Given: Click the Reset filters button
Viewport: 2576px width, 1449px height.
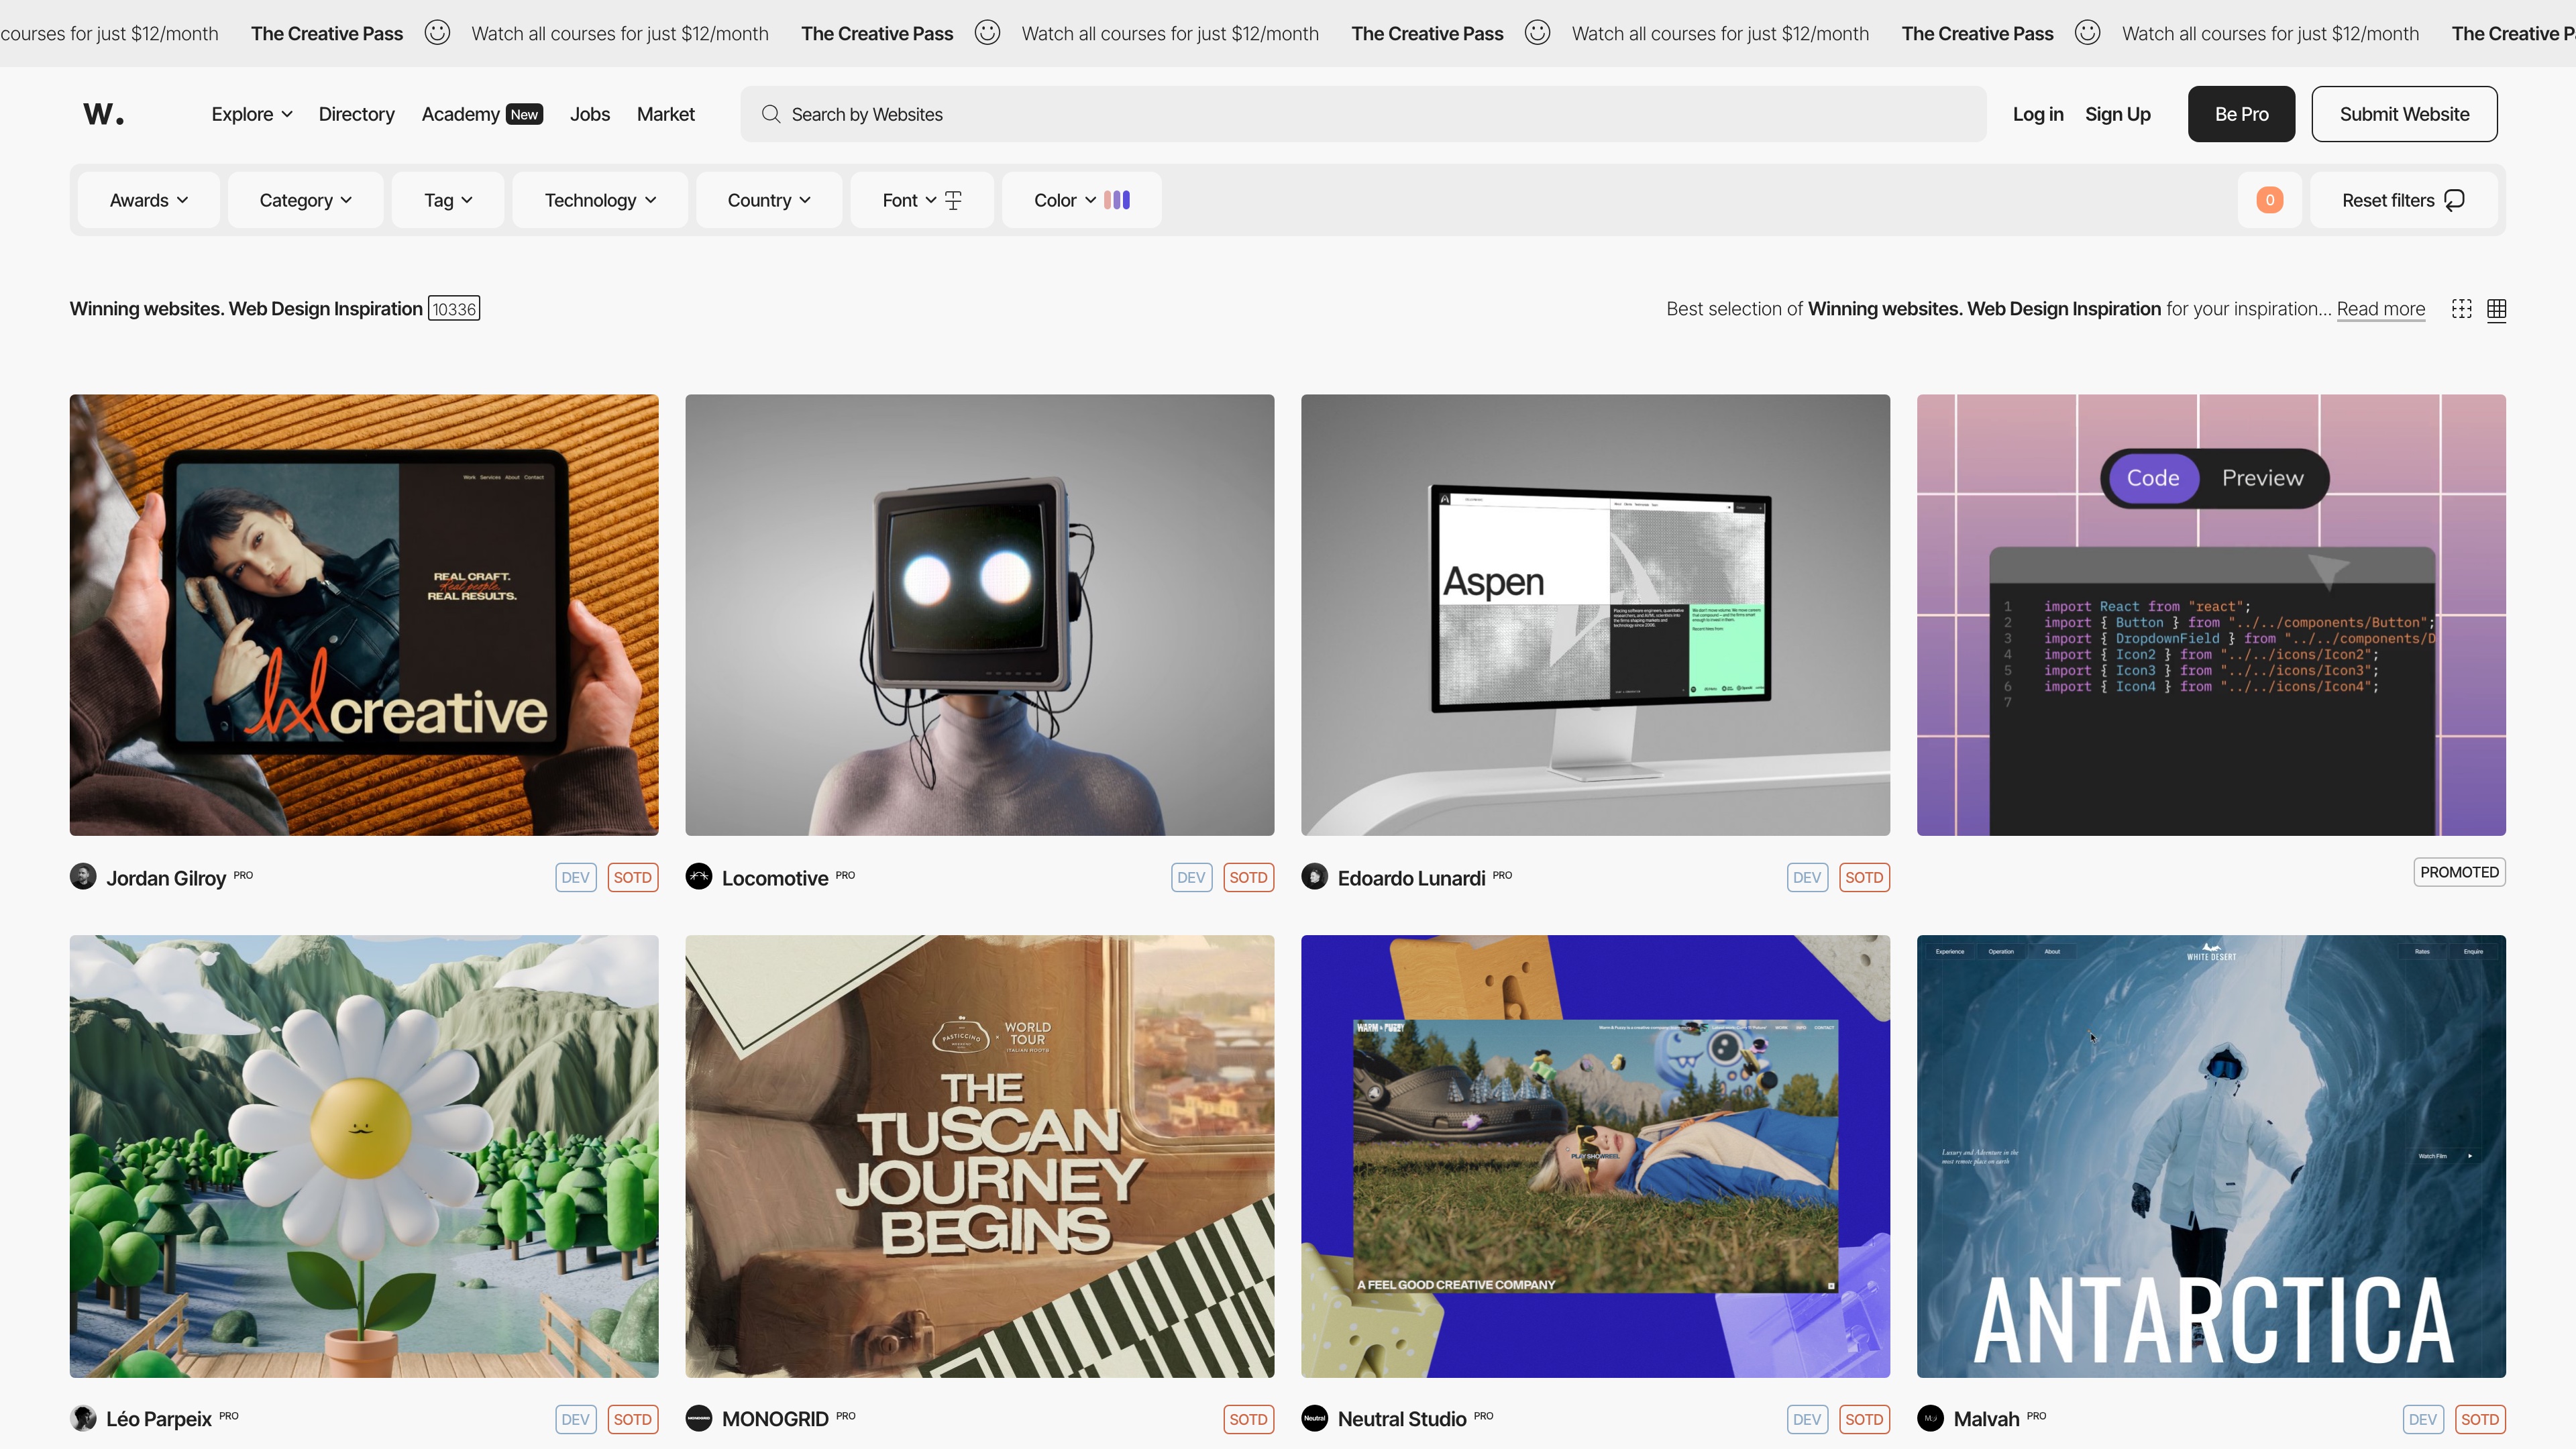Looking at the screenshot, I should (x=2404, y=200).
